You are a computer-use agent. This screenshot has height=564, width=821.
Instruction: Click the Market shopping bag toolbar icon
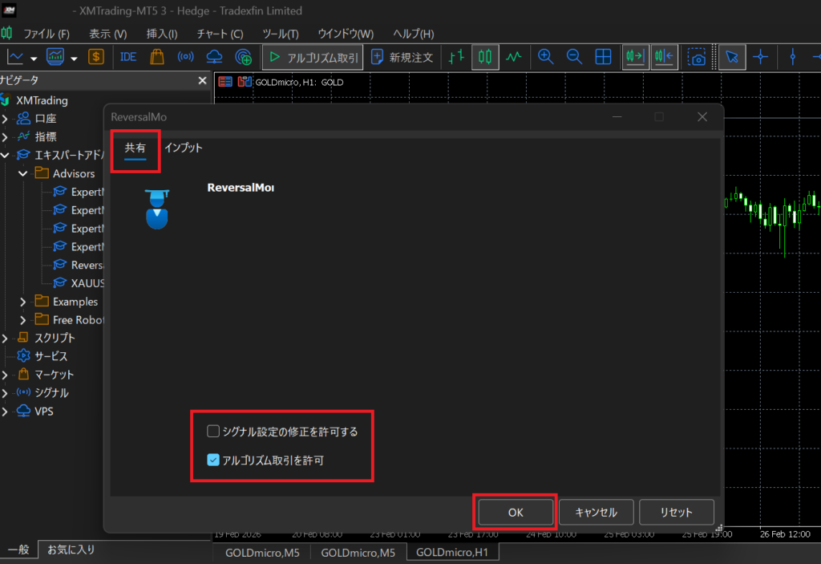click(x=157, y=57)
